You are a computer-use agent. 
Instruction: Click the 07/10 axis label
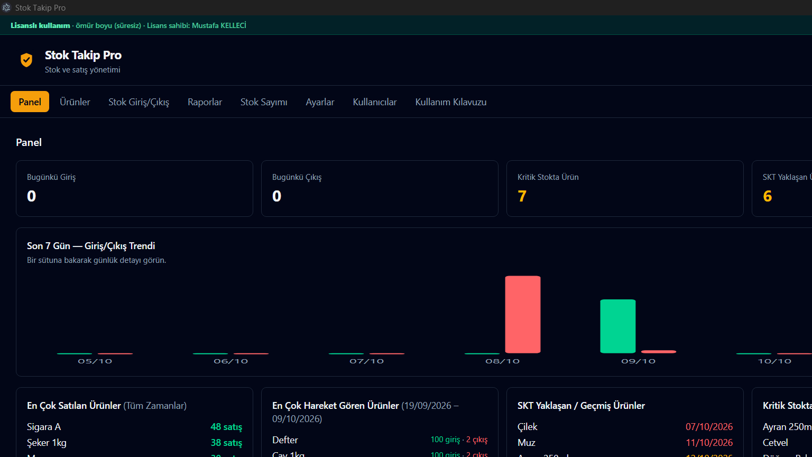pyautogui.click(x=367, y=361)
